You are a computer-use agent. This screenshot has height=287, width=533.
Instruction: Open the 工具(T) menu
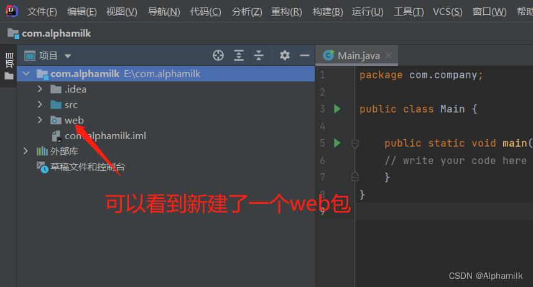click(x=409, y=12)
